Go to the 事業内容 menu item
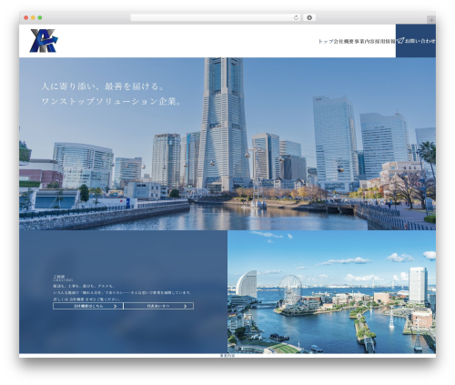The image size is (455, 385). [x=365, y=41]
